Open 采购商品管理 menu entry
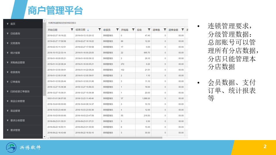276x155 pixels. (23, 63)
